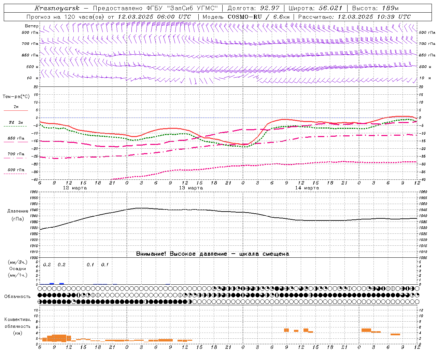This screenshot has width=437, height=350.
Task: Click the "Модель COSMO-RU / 6.6км" label
Action: [x=246, y=17]
